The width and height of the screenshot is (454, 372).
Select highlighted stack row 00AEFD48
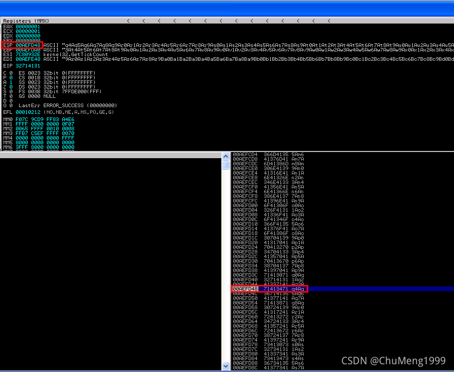[343, 289]
